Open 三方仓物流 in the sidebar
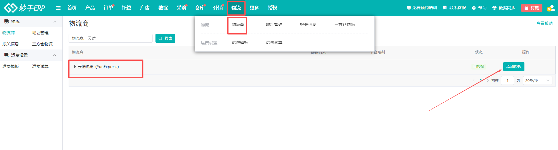The height and width of the screenshot is (150, 558). [x=42, y=44]
